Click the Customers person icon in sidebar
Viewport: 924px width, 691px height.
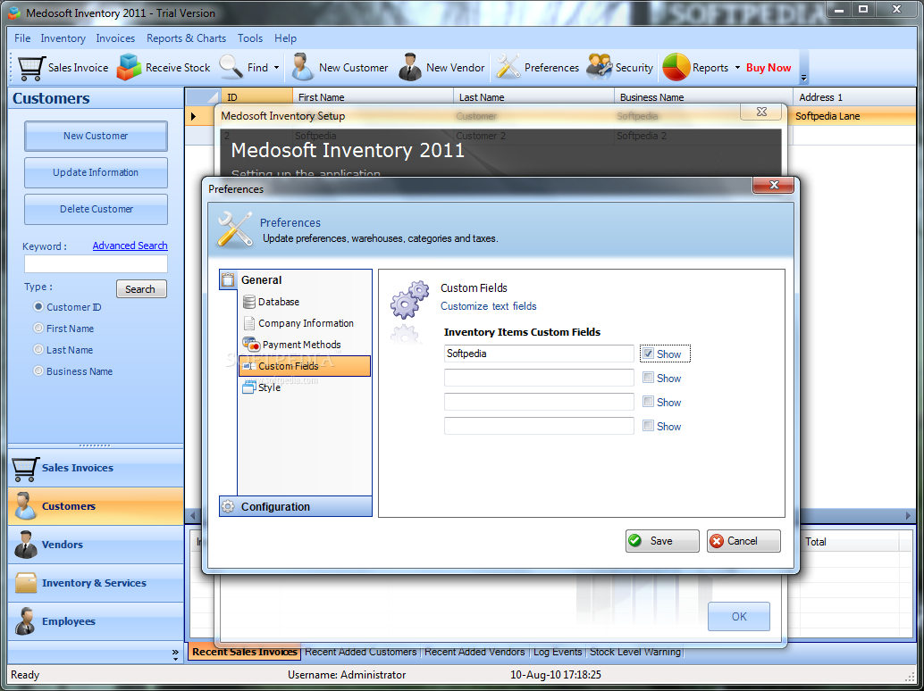point(25,506)
